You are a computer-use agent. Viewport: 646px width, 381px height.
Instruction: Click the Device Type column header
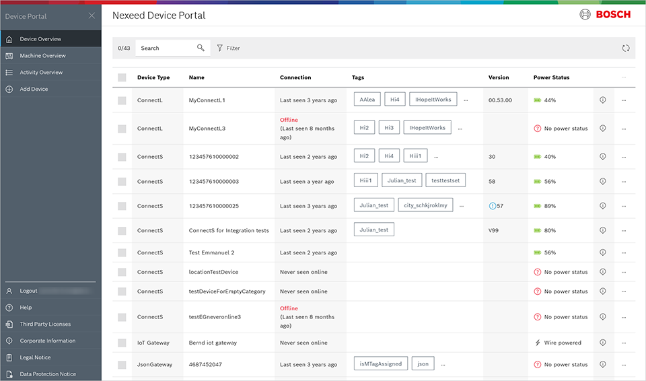click(x=153, y=77)
